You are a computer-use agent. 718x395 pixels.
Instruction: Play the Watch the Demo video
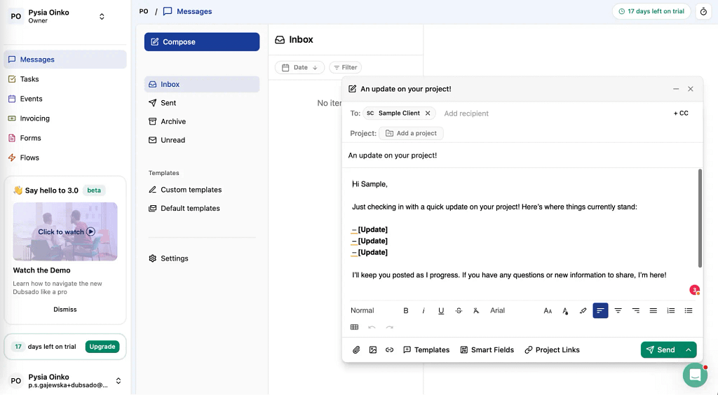pos(65,231)
